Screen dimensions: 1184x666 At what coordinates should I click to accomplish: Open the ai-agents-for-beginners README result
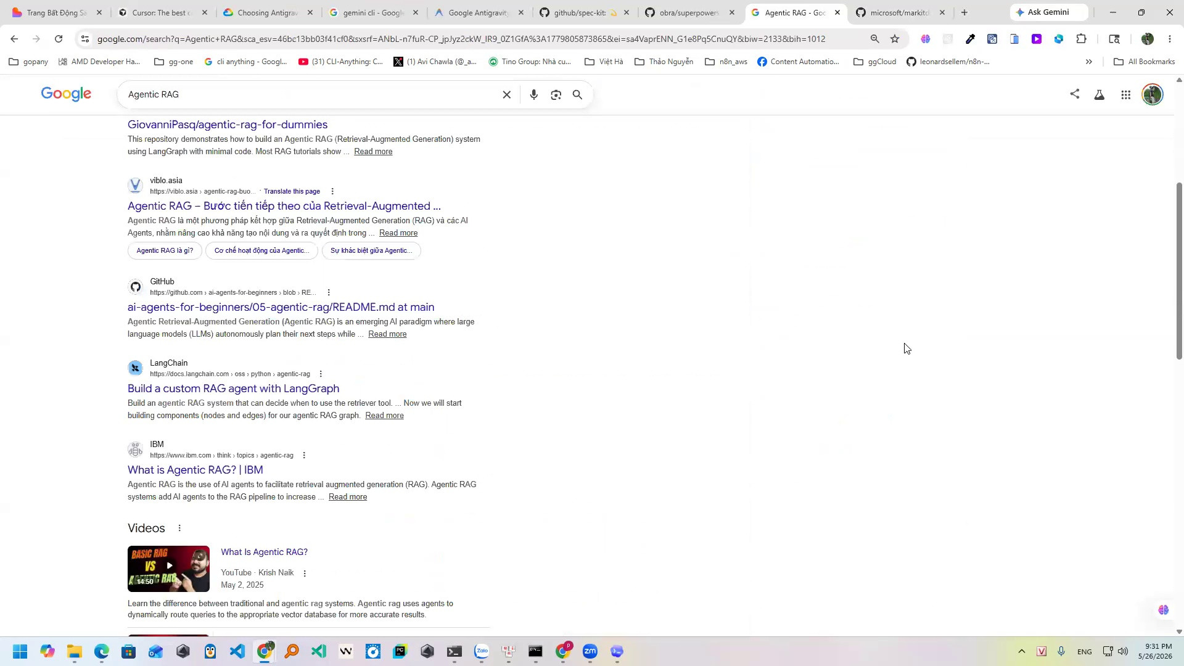pyautogui.click(x=281, y=307)
